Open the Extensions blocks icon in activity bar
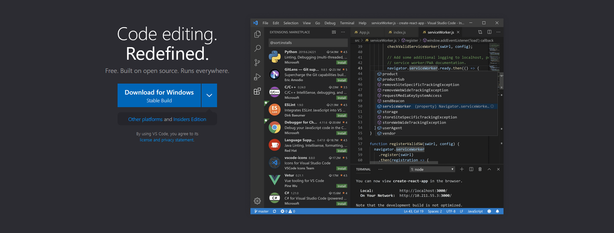The width and height of the screenshot is (614, 233). point(257,91)
